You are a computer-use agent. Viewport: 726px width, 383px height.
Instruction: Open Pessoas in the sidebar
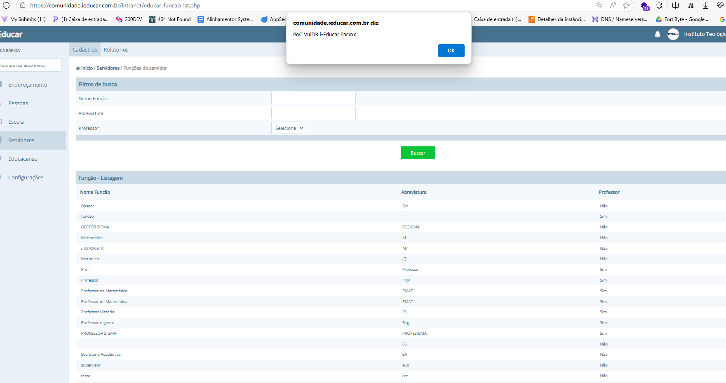tap(18, 103)
